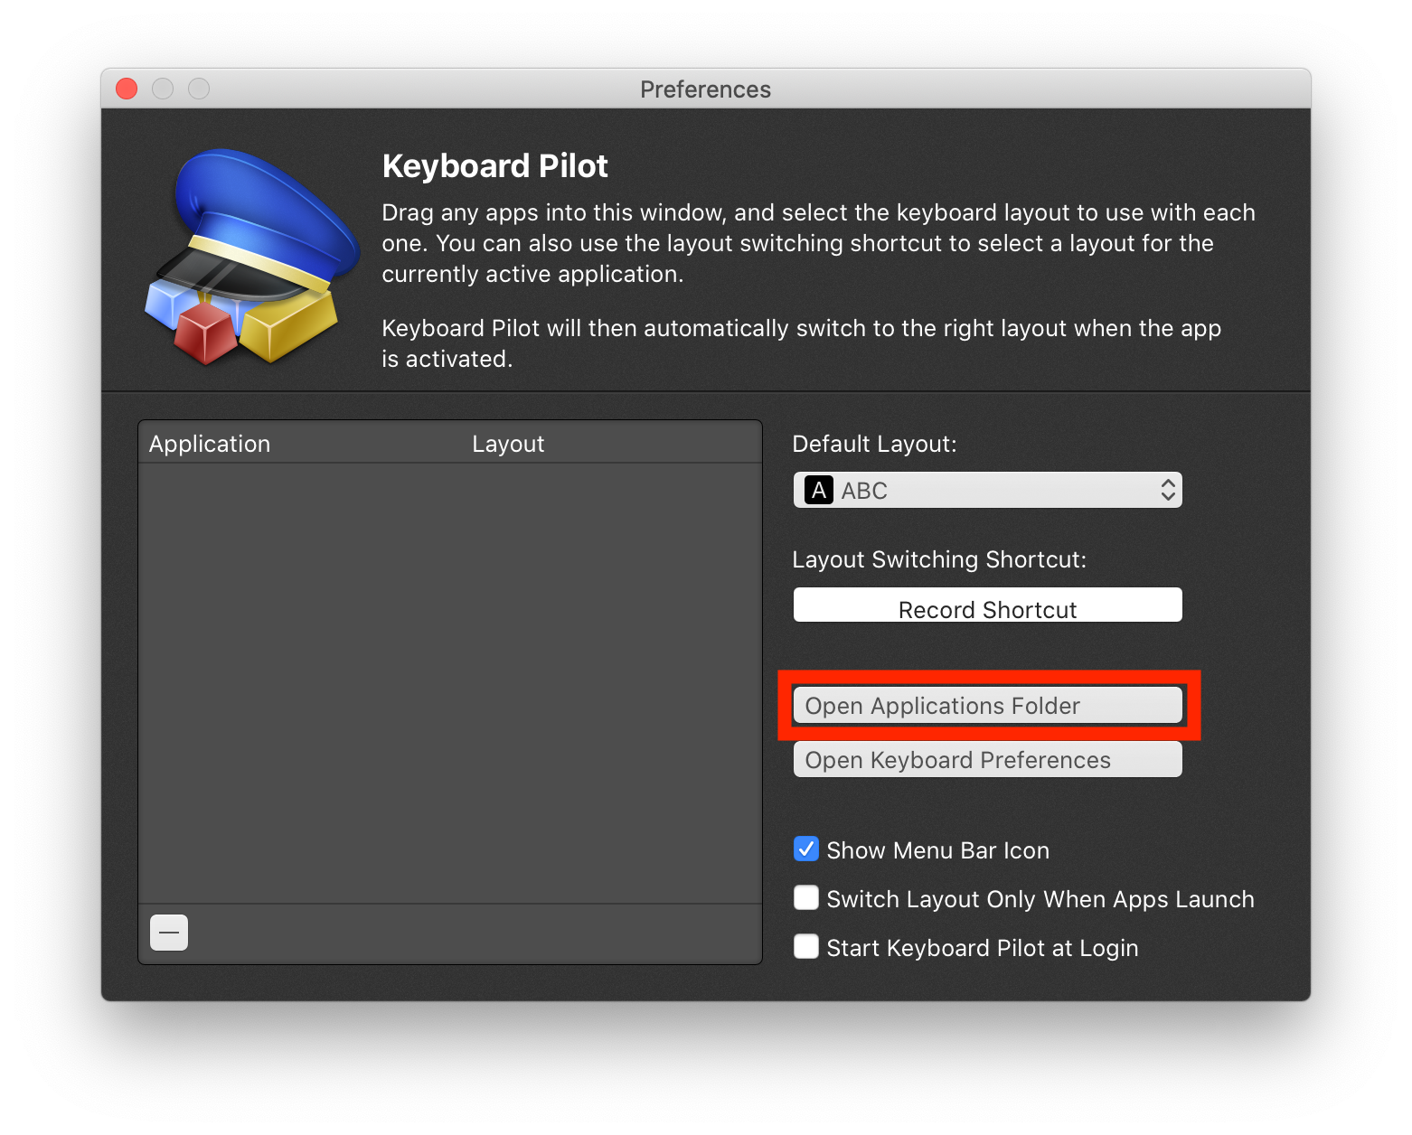The width and height of the screenshot is (1412, 1135).
Task: Click Open Keyboard Preferences button
Action: [987, 760]
